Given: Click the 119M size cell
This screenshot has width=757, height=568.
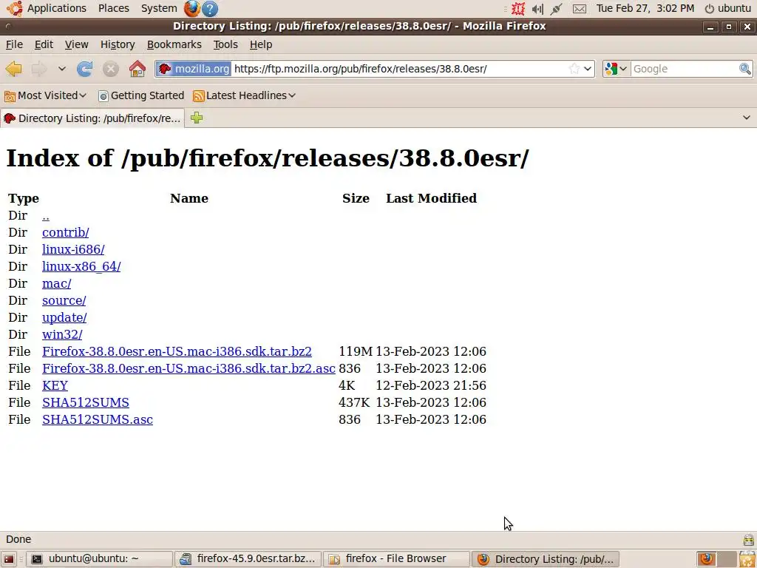Looking at the screenshot, I should [356, 351].
